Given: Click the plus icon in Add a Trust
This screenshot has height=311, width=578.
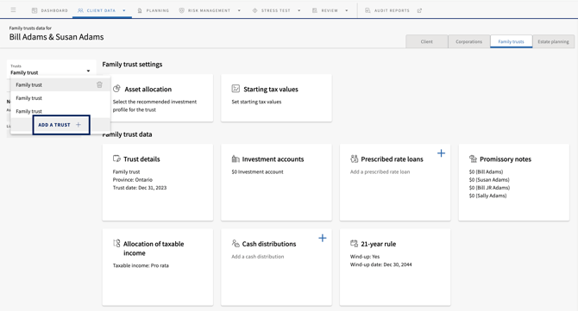Looking at the screenshot, I should click(x=79, y=125).
